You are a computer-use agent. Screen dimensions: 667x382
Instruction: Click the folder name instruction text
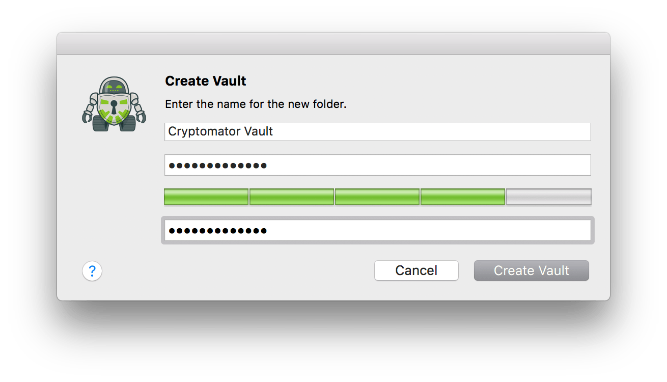click(255, 104)
